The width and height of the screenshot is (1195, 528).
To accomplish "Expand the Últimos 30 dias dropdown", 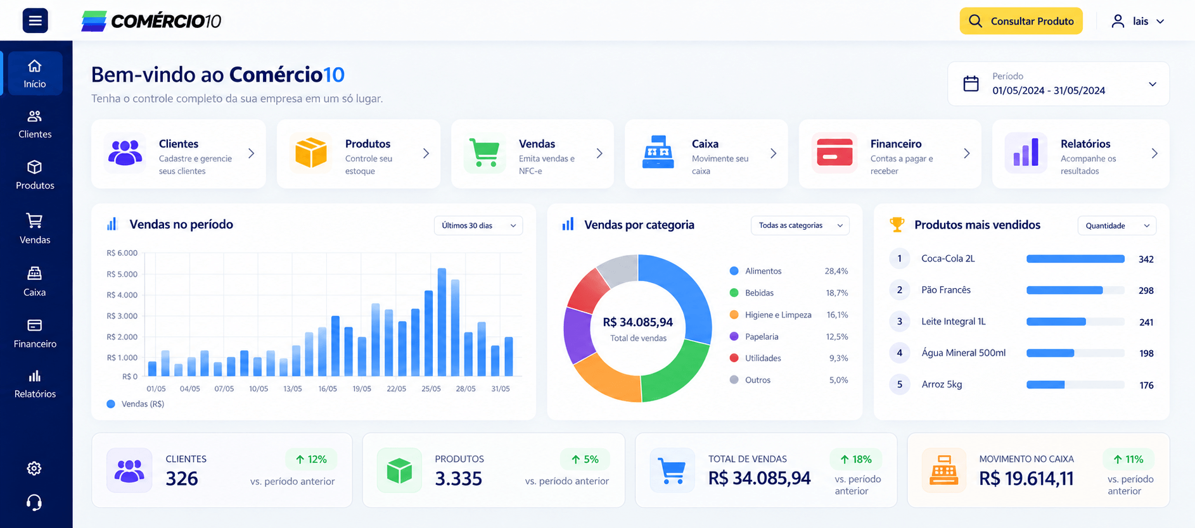I will (478, 225).
